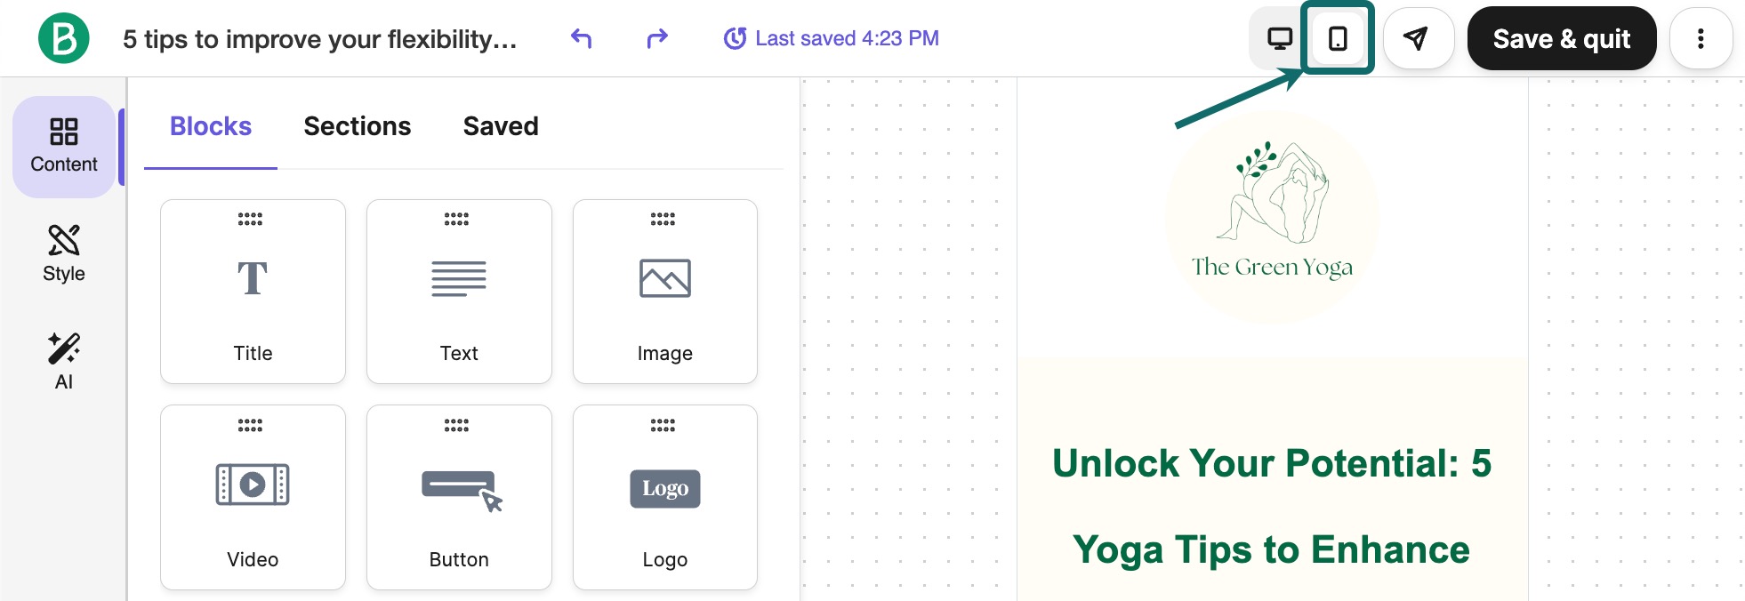Select the Title block
Viewport: 1745px width, 601px height.
(253, 292)
